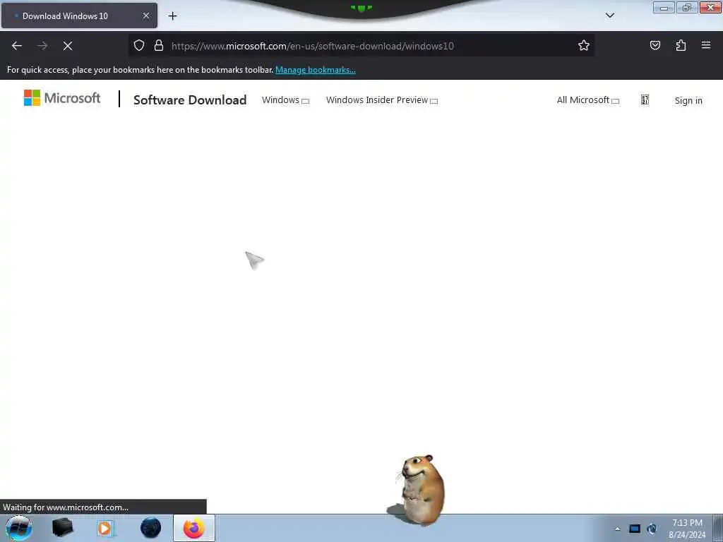Open the black box taskbar app

tap(63, 528)
